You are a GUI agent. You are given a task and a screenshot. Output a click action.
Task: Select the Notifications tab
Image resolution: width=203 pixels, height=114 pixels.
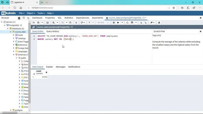pos(74,67)
